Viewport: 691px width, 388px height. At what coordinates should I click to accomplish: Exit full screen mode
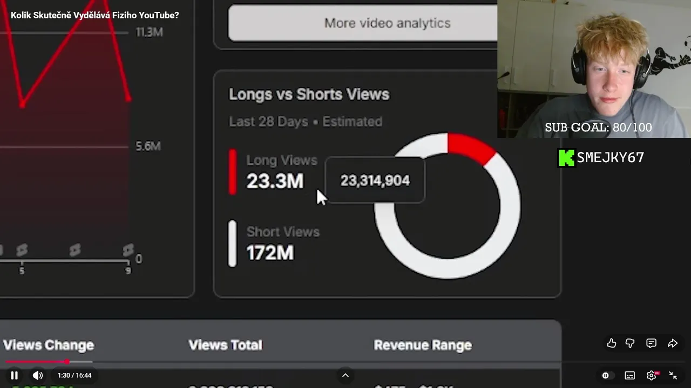pos(673,376)
